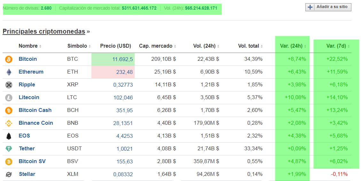Open the Litecoin name link
The height and width of the screenshot is (181, 361).
[29, 98]
